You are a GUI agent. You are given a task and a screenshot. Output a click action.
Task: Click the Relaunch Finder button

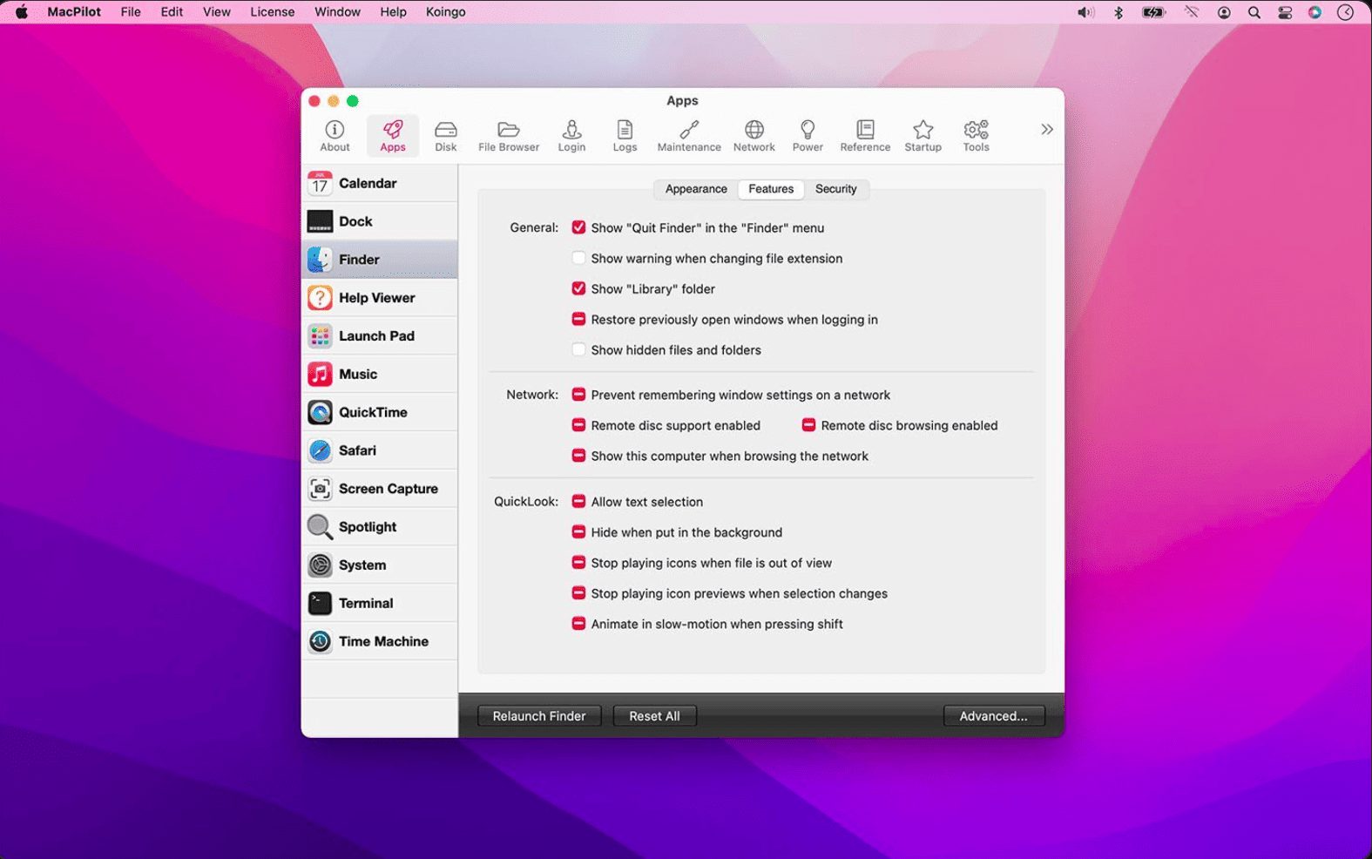click(x=539, y=716)
